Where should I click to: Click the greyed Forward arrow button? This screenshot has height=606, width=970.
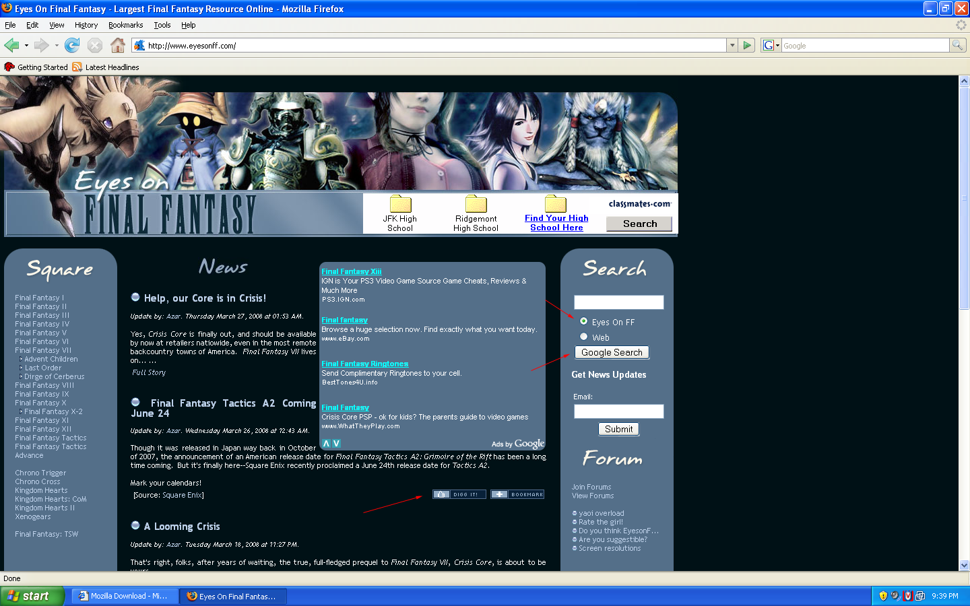coord(42,45)
